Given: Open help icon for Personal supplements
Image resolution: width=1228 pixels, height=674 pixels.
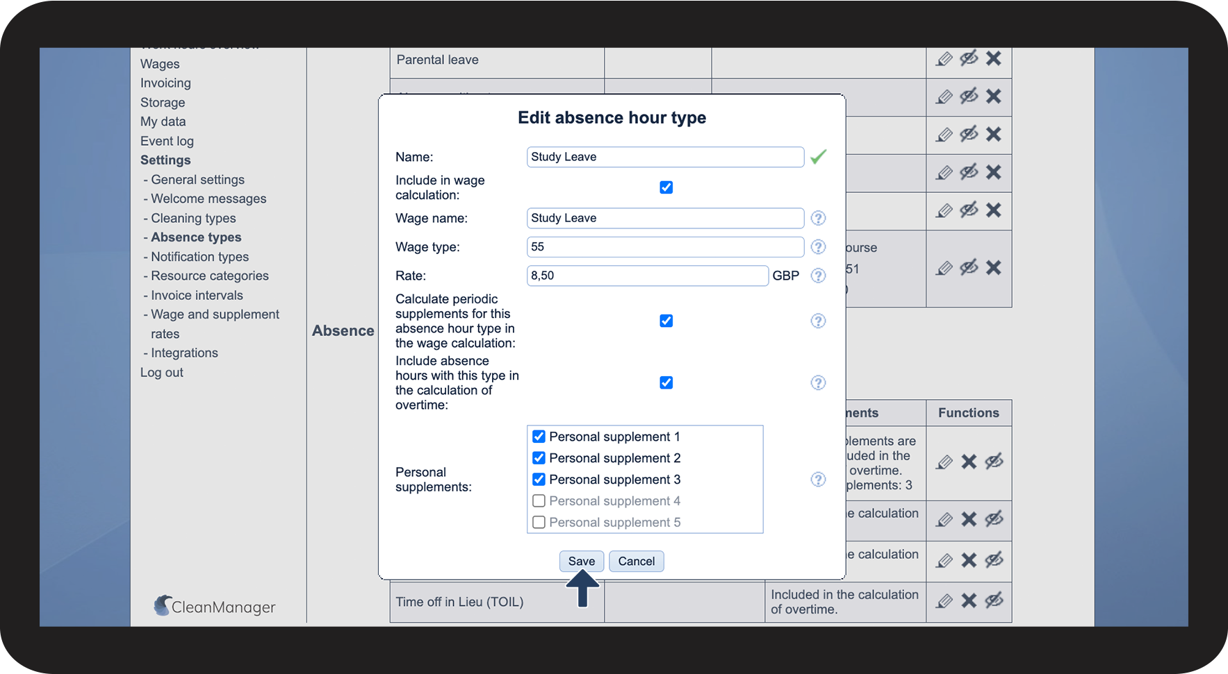Looking at the screenshot, I should click(818, 480).
